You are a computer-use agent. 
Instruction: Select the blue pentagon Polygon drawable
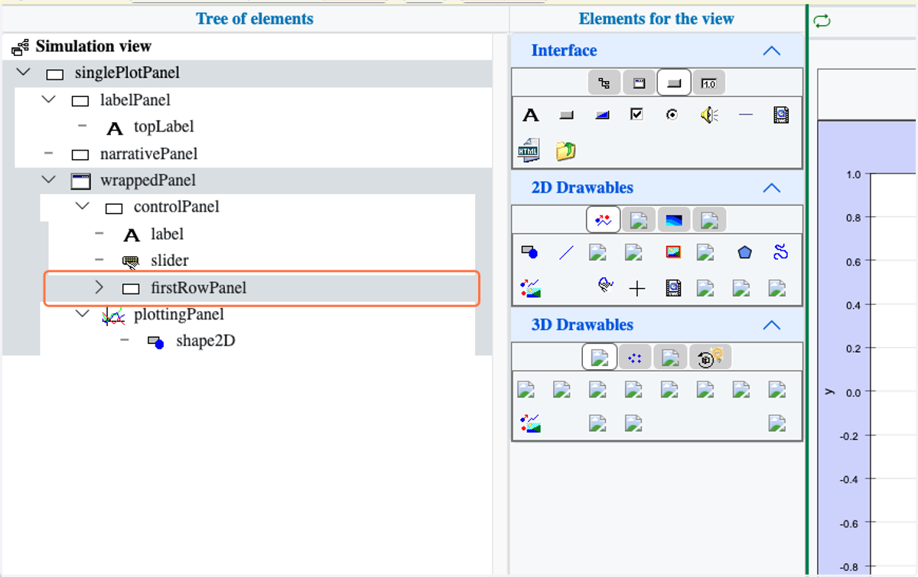tap(744, 252)
